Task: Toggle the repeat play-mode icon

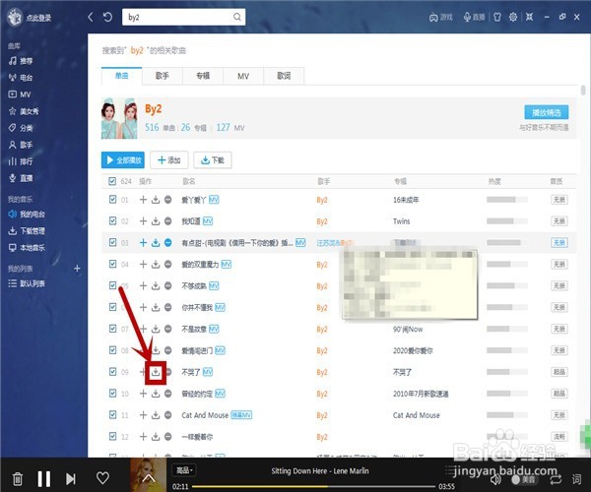Action: pyautogui.click(x=556, y=479)
